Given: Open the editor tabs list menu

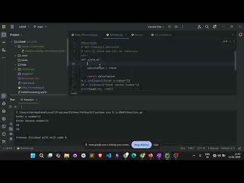Looking at the screenshot, I should coord(233,35).
